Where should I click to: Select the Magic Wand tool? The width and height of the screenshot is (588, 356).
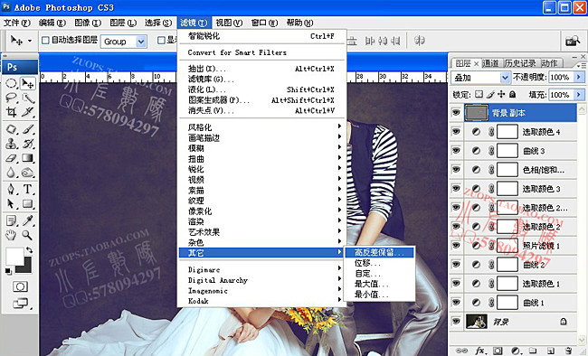pos(28,98)
